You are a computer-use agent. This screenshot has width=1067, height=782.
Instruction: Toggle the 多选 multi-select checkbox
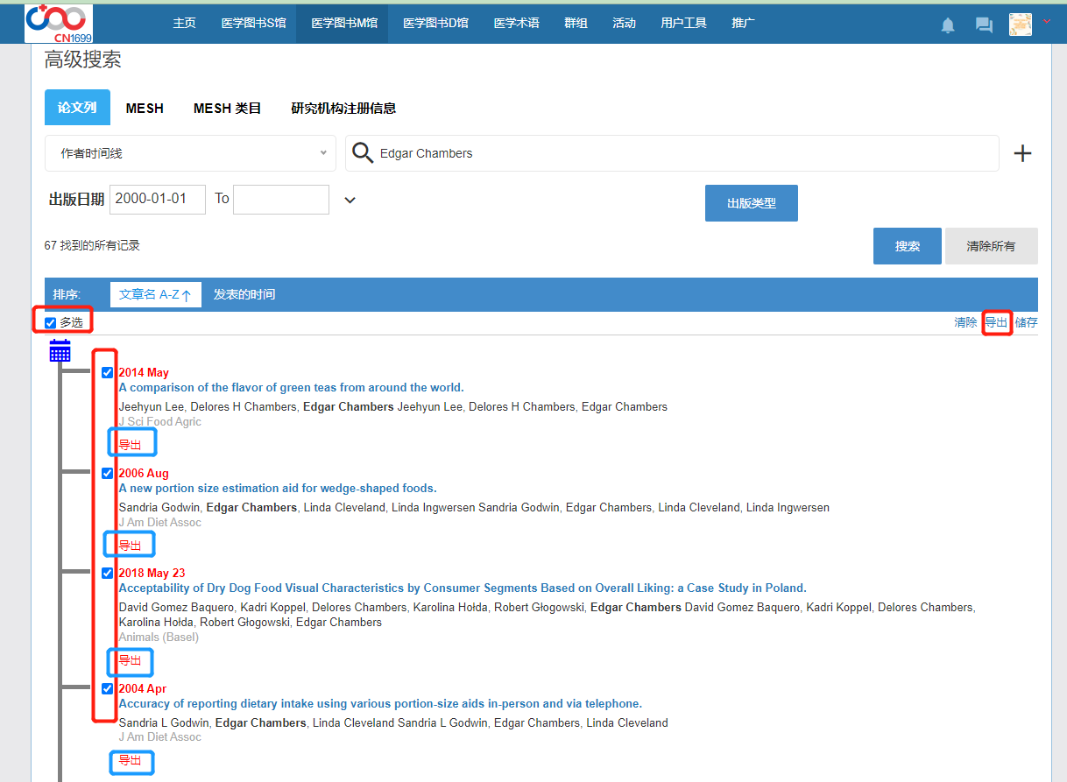(x=51, y=323)
